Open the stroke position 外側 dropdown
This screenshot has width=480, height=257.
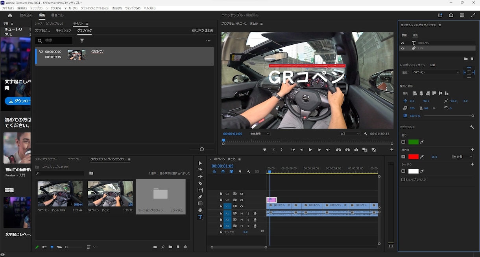tap(462, 157)
